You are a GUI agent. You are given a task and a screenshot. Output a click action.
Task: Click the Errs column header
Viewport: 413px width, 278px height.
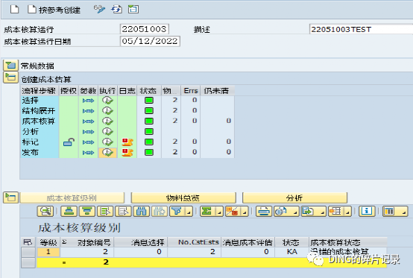(190, 91)
